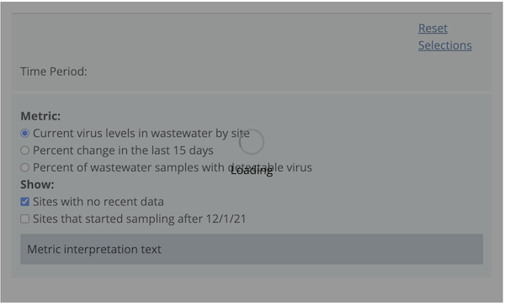
Task: Click label text Sites with no recent data
Action: 98,202
